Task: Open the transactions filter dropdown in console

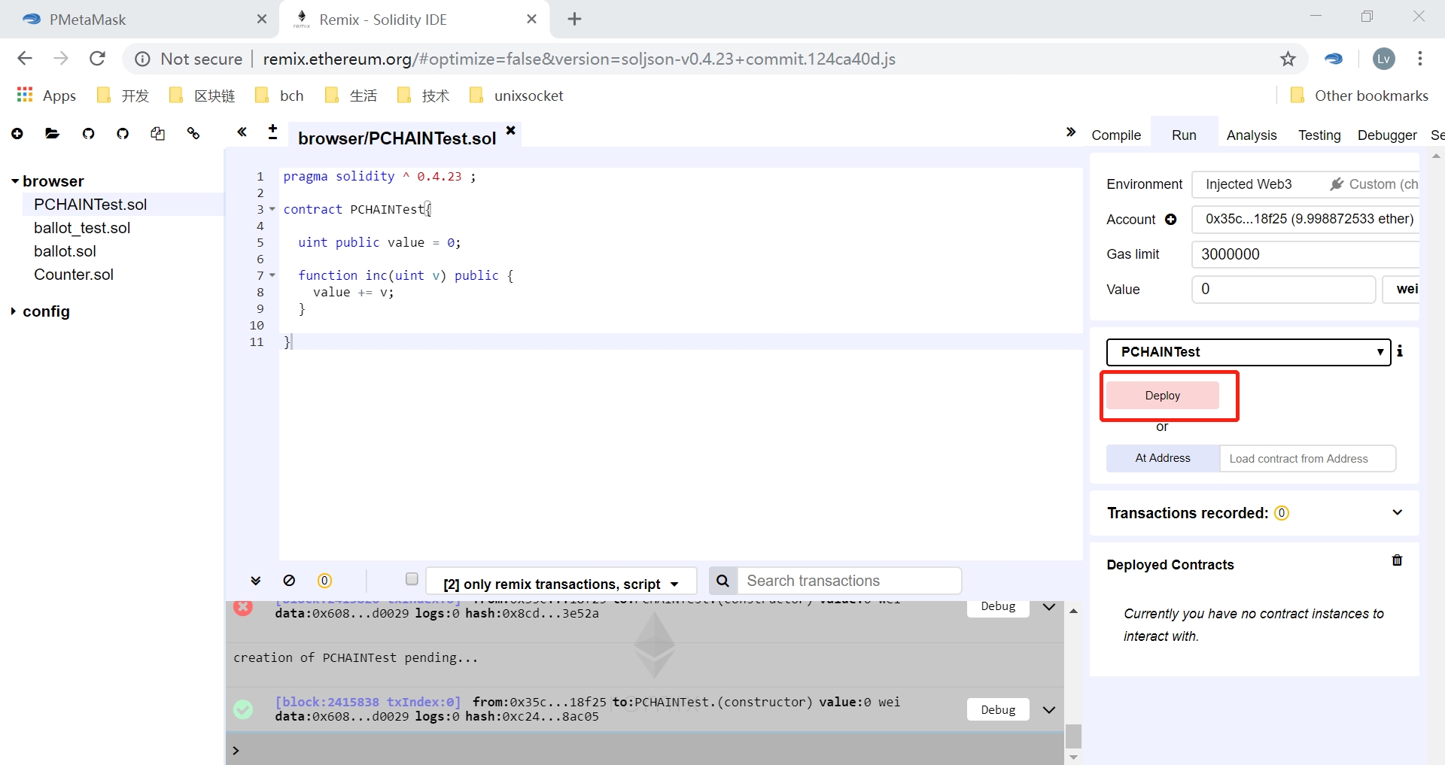Action: point(561,584)
